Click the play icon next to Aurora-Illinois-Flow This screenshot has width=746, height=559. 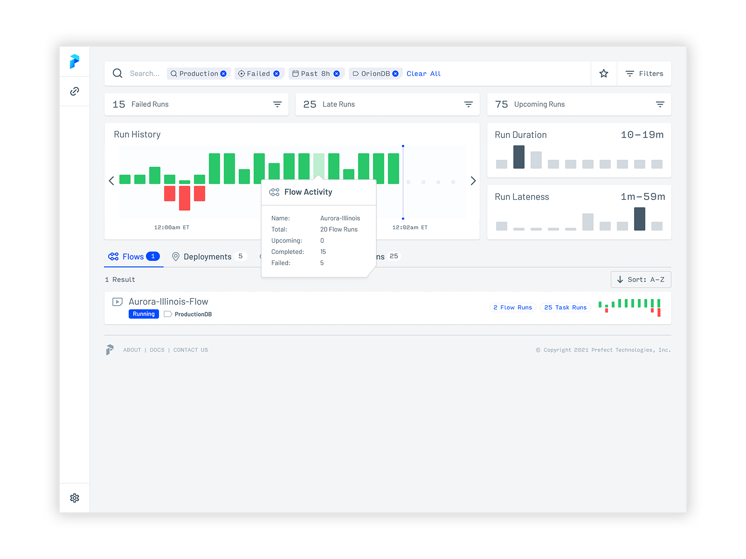pyautogui.click(x=117, y=301)
